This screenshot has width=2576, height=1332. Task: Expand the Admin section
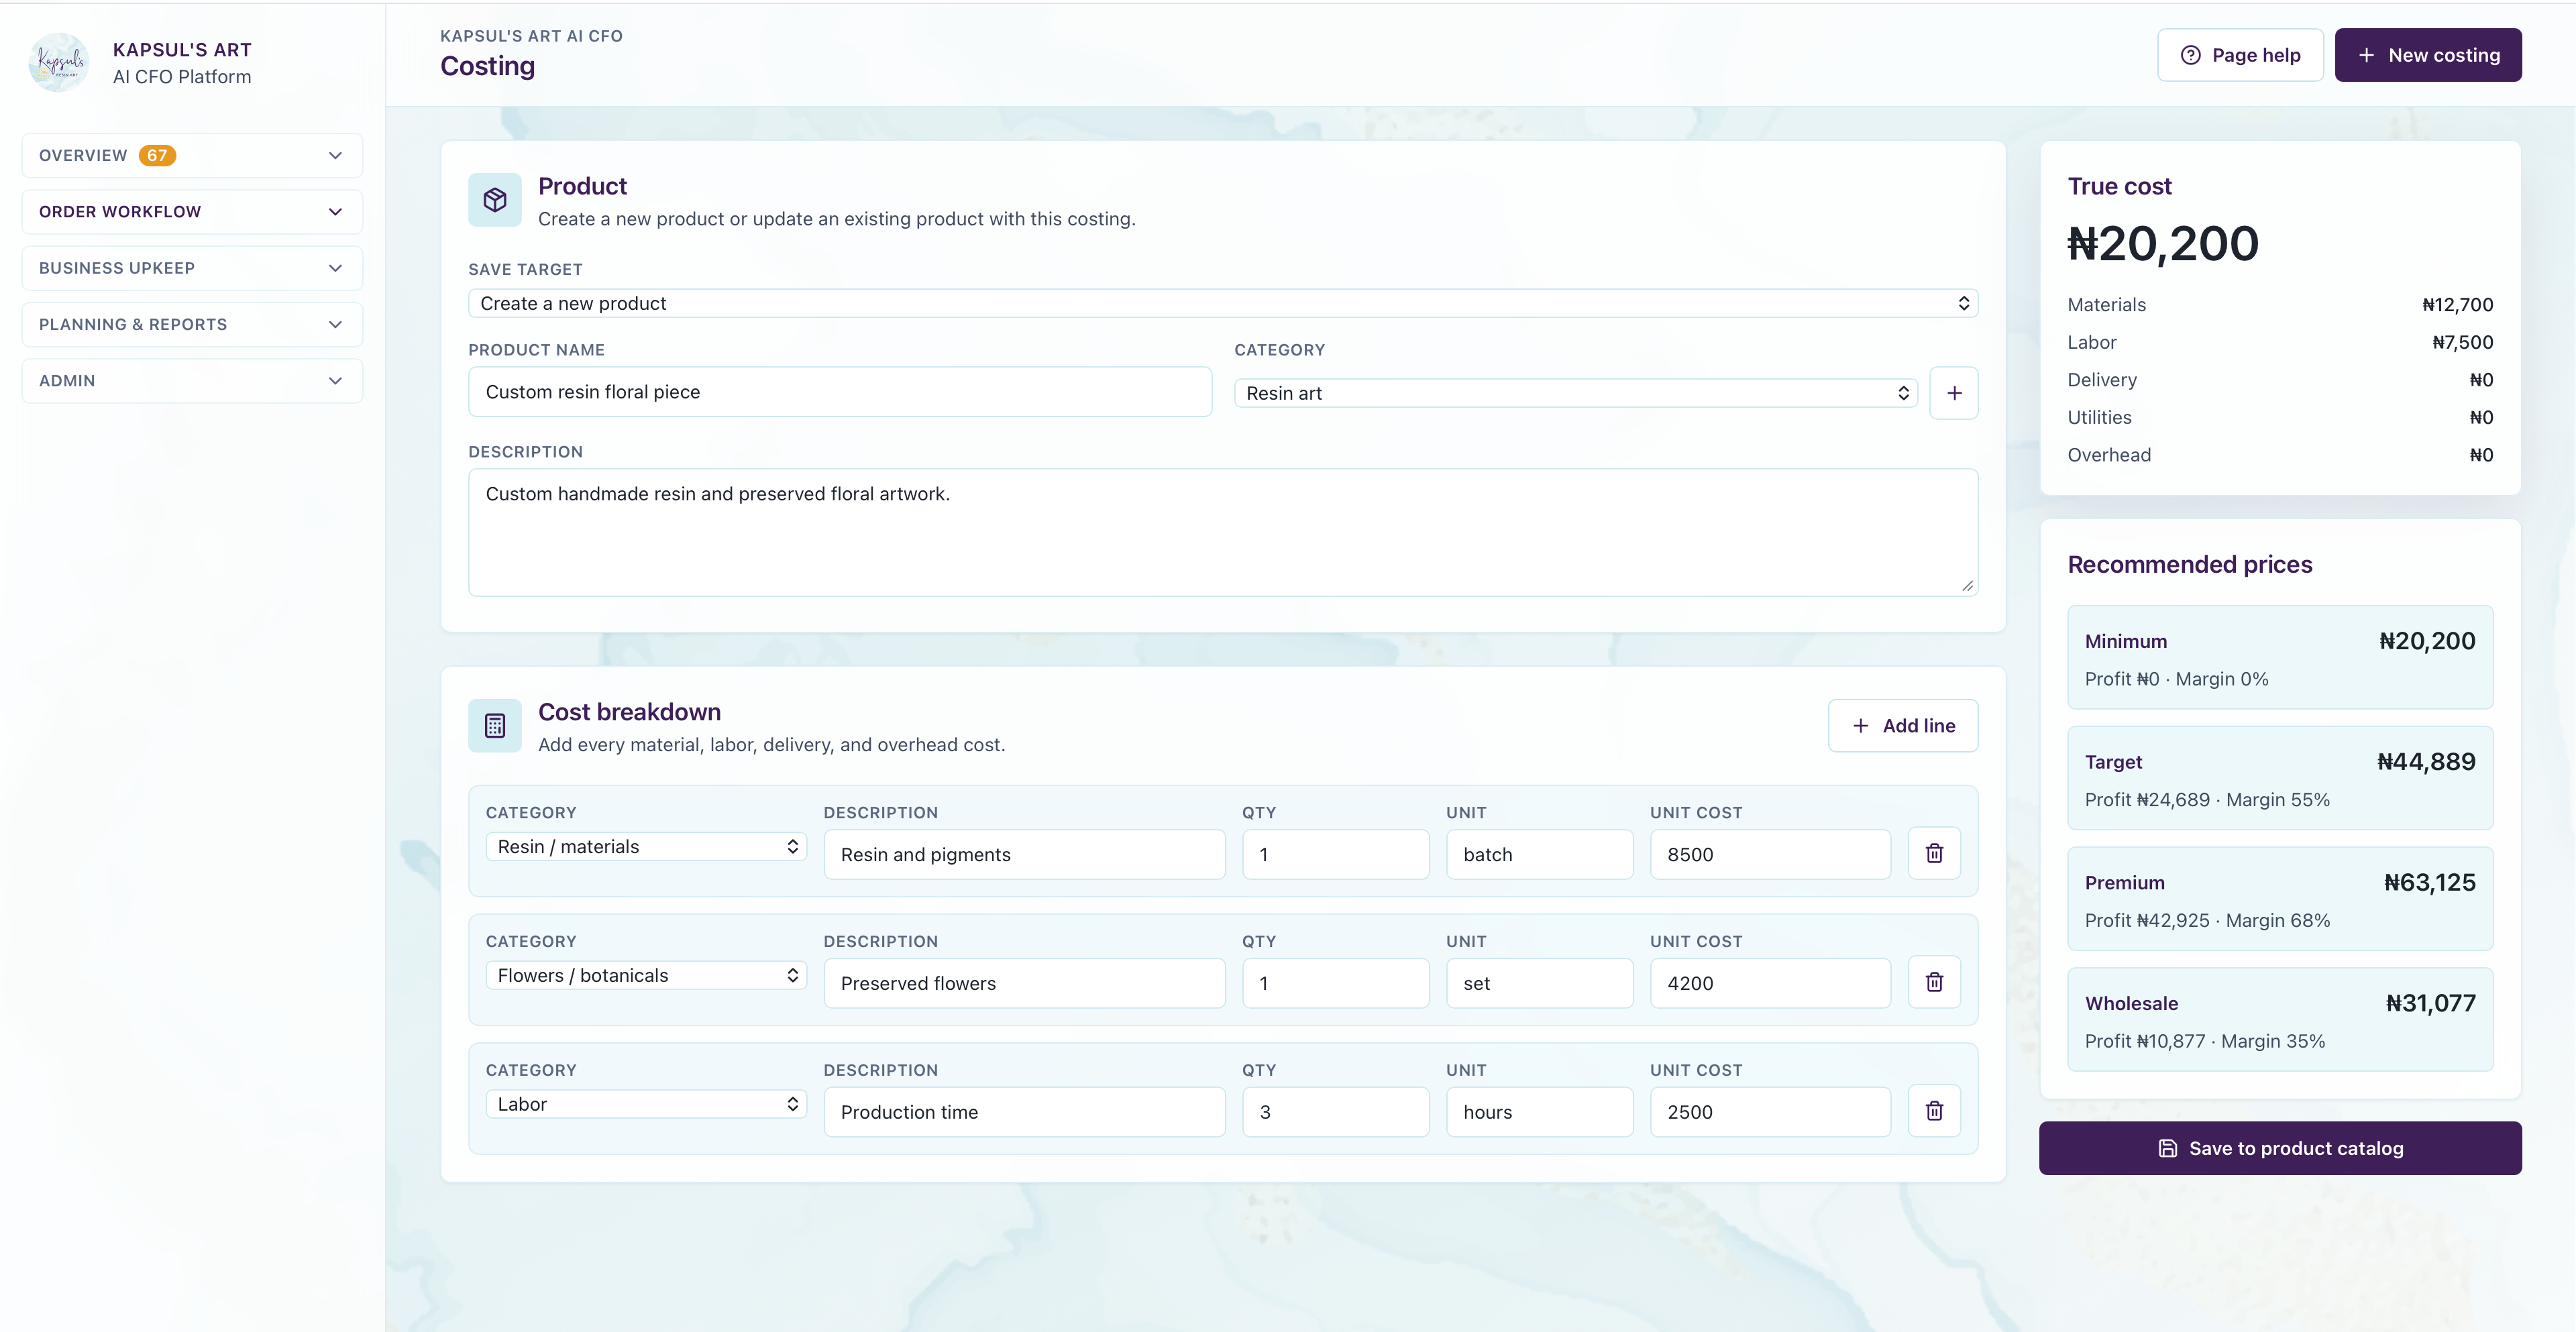[x=192, y=380]
